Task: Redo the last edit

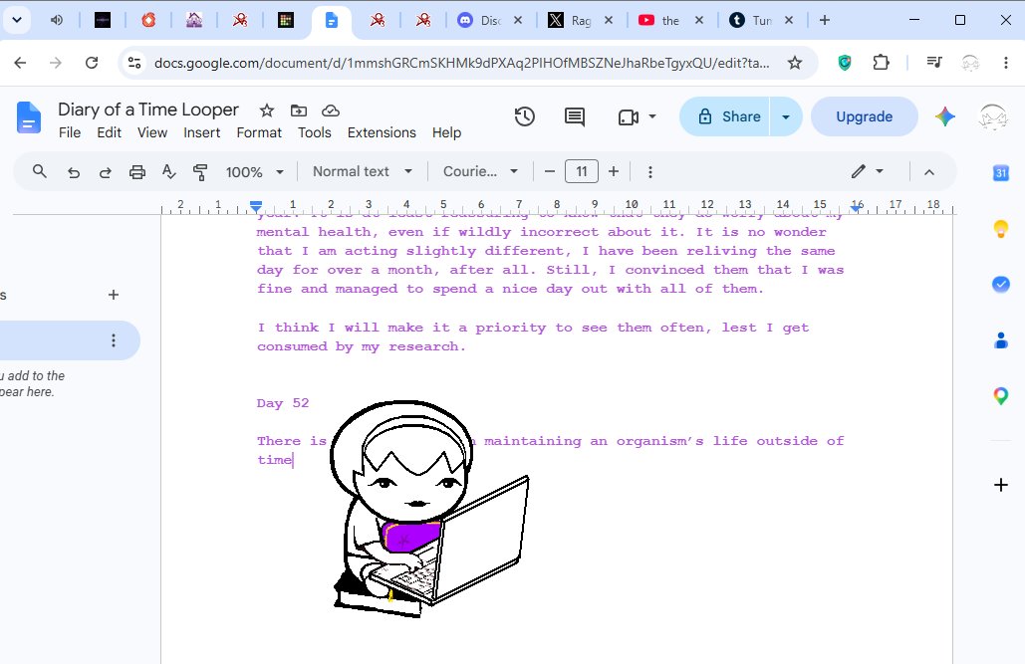Action: 106,172
